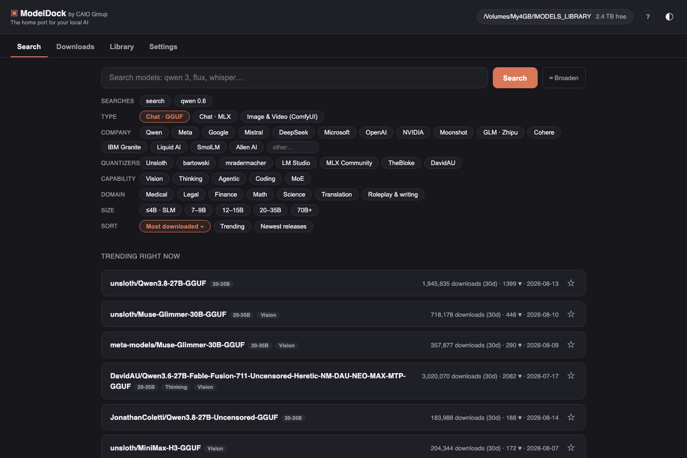Filter by company Mistral

tap(254, 133)
